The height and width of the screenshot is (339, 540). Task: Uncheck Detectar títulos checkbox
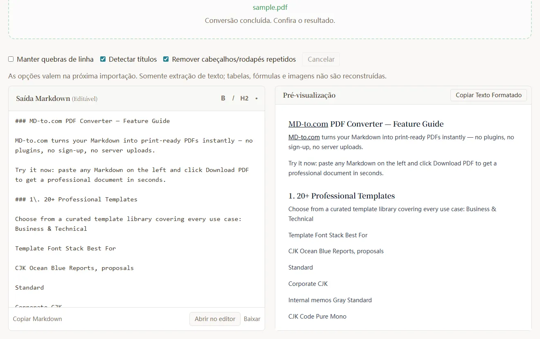(103, 59)
